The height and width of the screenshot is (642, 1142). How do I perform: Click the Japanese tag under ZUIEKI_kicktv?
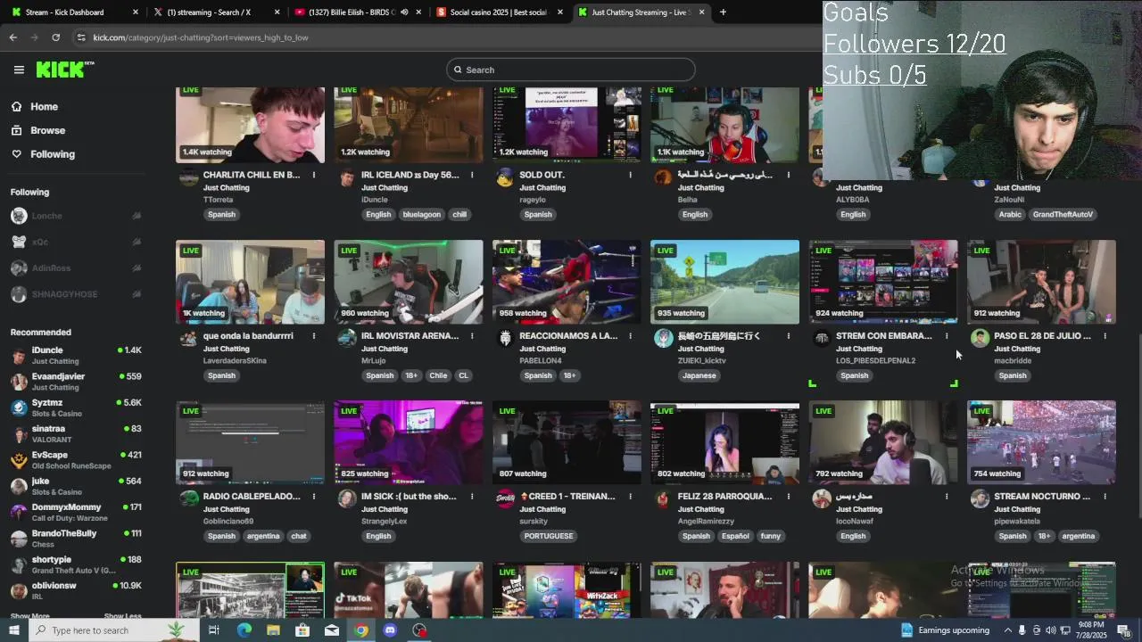pos(699,375)
